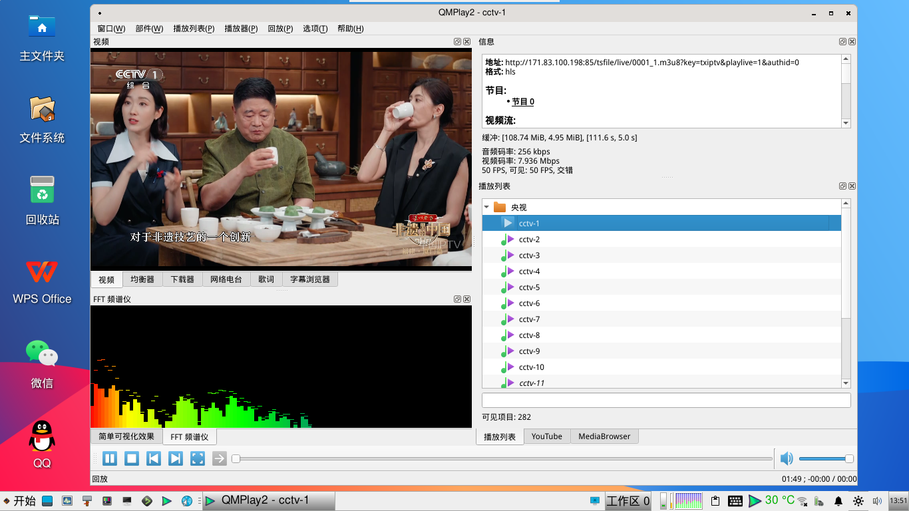Stop playback with the stop icon
The image size is (909, 511).
pos(131,458)
